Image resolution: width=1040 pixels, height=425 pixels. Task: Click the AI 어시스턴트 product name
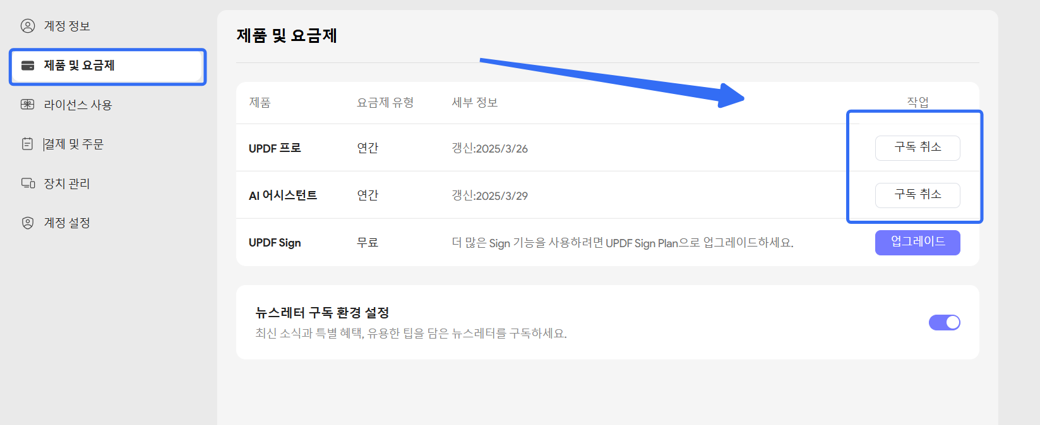tap(283, 195)
